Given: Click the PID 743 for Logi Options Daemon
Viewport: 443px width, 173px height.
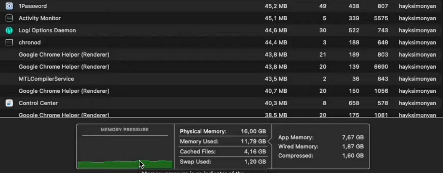Looking at the screenshot, I should [x=383, y=30].
